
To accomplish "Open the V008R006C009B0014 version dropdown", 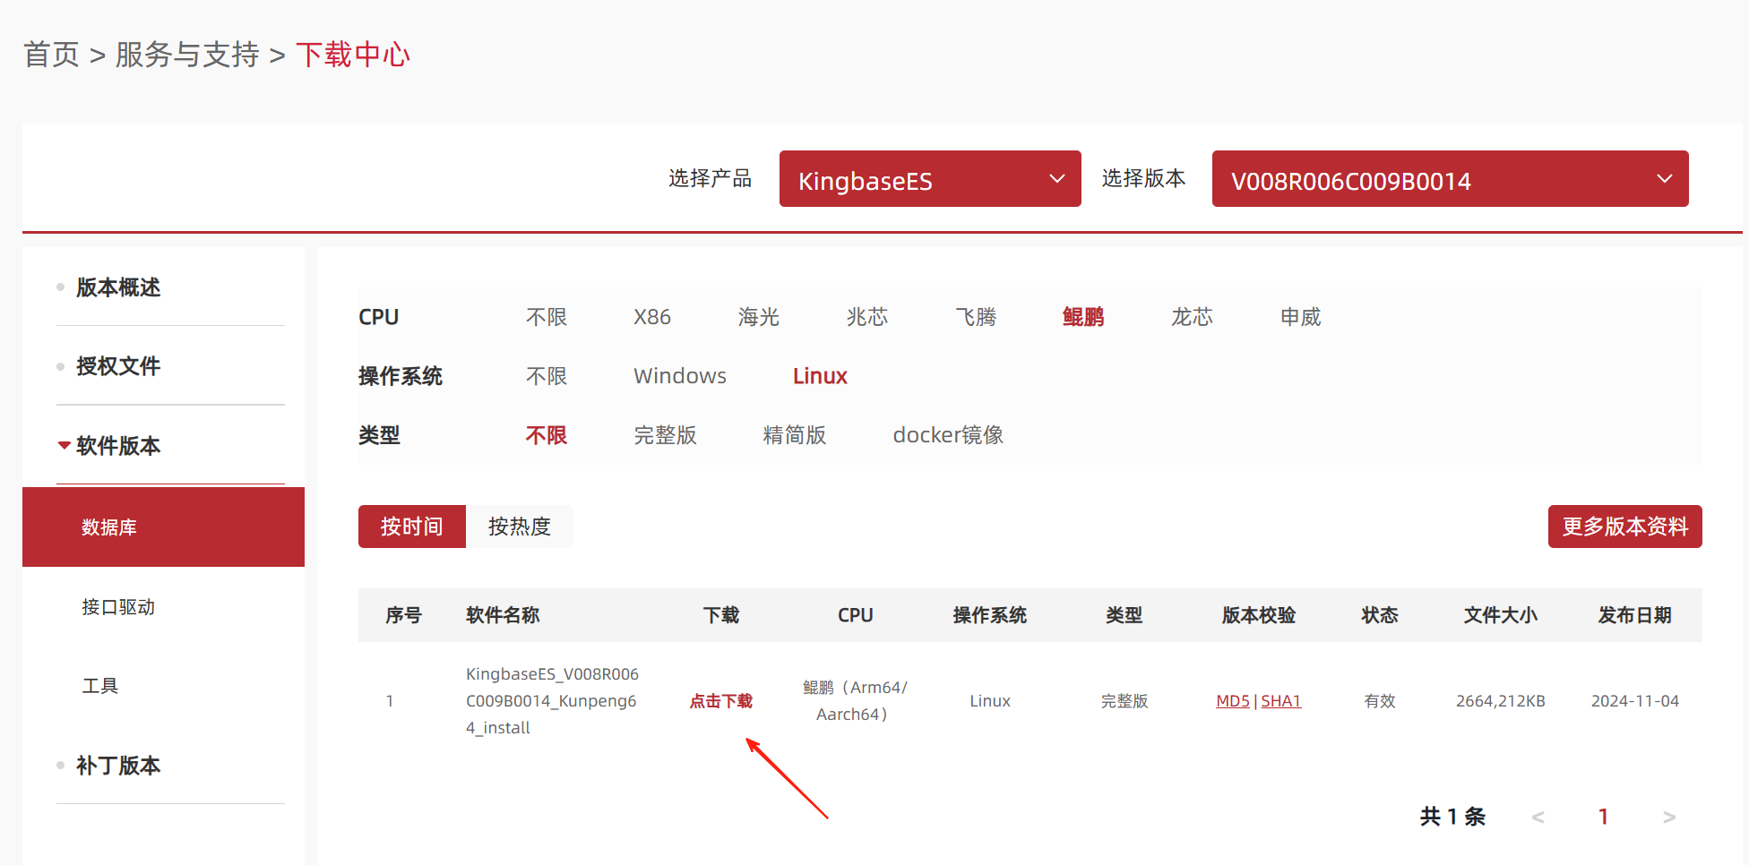I will (x=1450, y=179).
